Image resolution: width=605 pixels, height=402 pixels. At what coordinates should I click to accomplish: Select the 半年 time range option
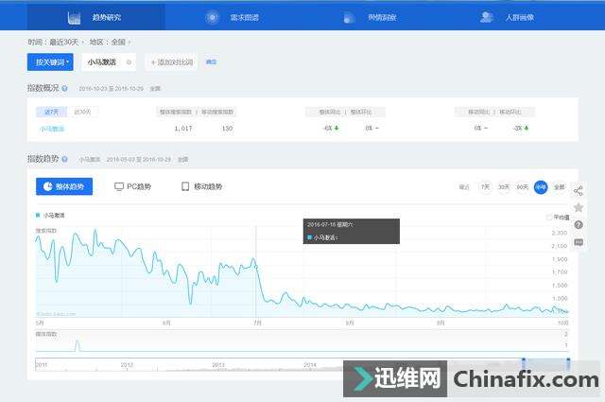540,187
